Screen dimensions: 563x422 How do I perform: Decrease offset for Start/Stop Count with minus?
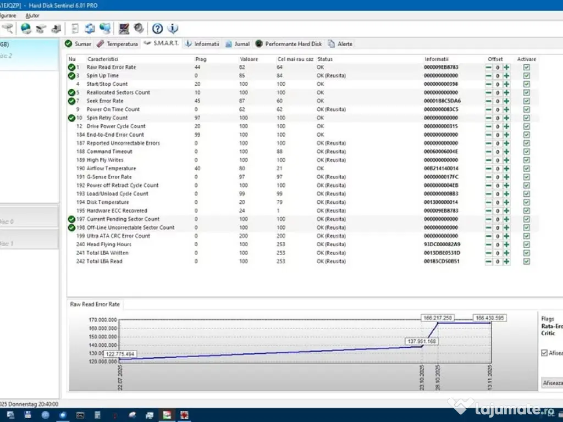488,84
